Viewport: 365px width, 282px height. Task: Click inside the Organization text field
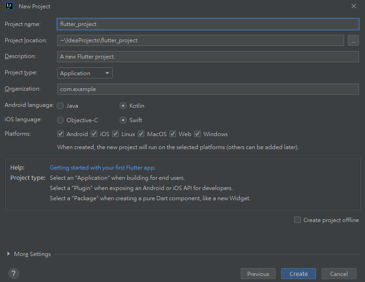tap(208, 89)
